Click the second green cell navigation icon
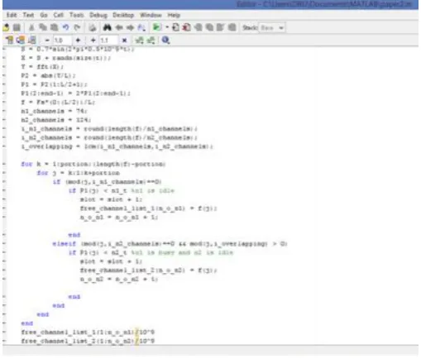Viewport: 421px width, 359px height. click(x=151, y=41)
